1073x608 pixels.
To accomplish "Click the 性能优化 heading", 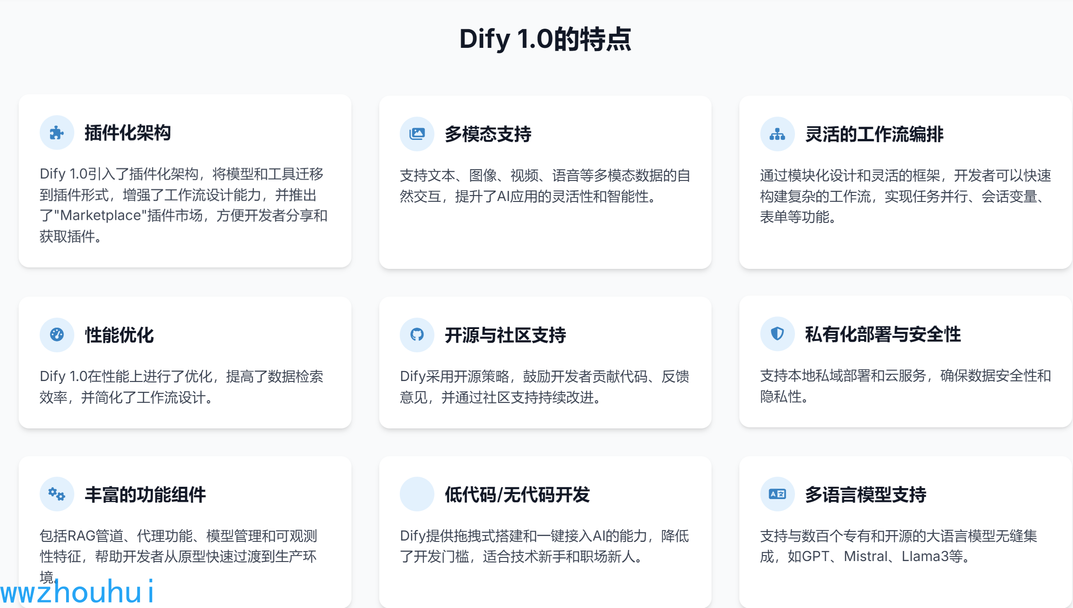I will (120, 335).
